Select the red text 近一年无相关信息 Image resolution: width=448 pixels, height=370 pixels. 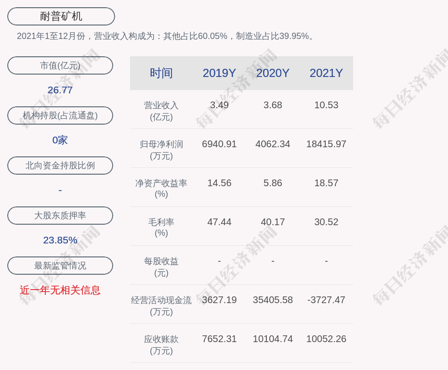tap(60, 290)
